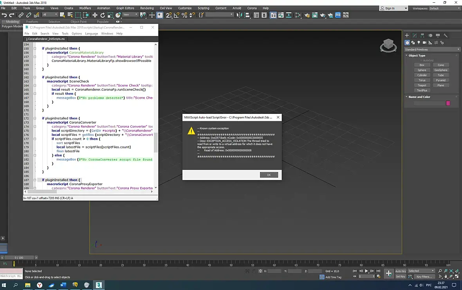Screen dimensions: 462x290
Task: Switch to the Modify panel tab
Action: 415,35
